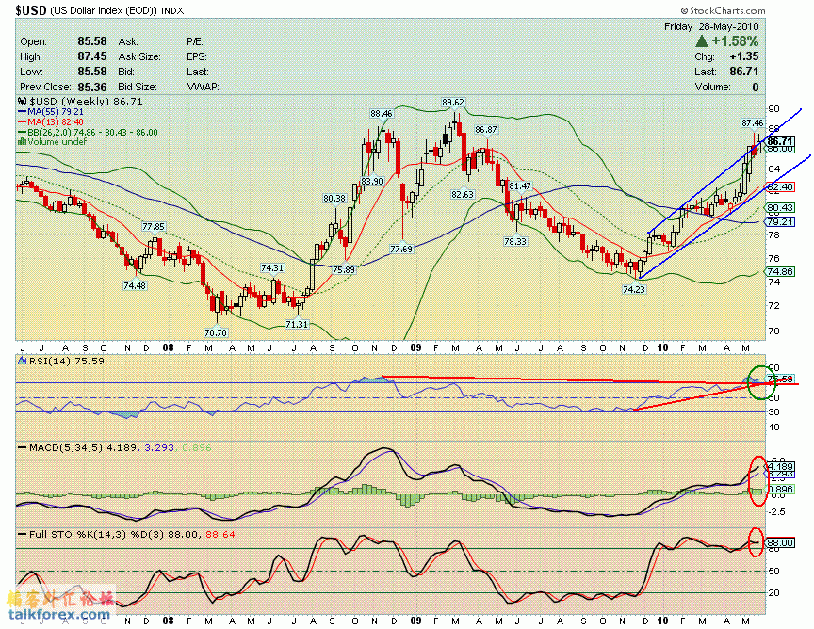Viewport: 814px width, 629px height.
Task: Click the Prev Close value 85.36
Action: 92,87
